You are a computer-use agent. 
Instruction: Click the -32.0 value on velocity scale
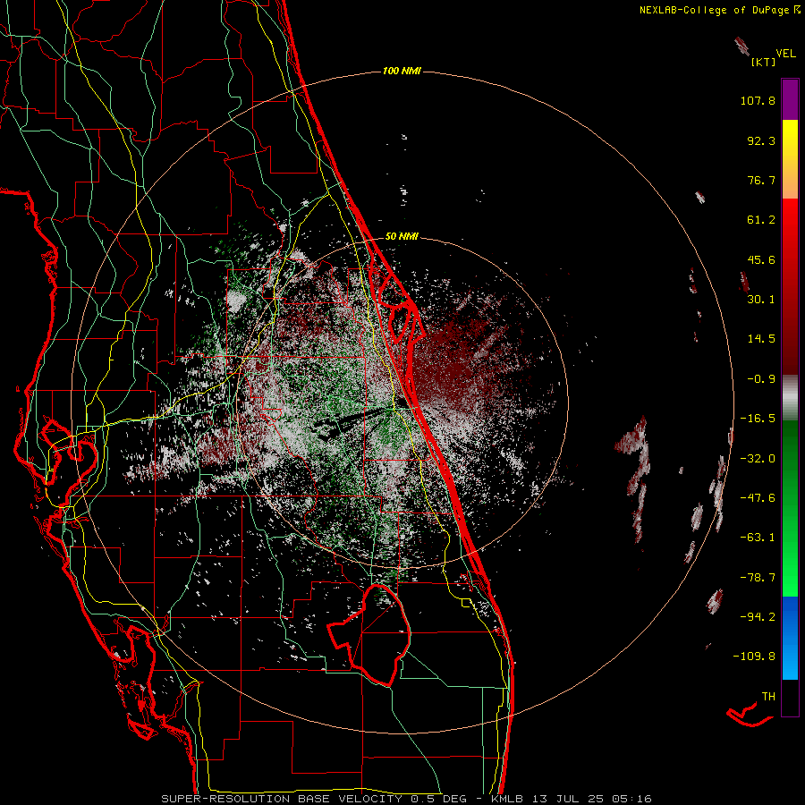click(758, 459)
